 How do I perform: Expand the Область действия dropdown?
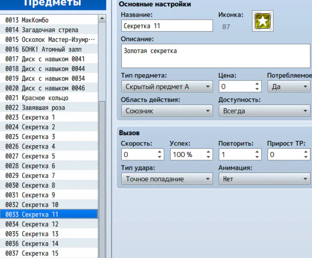point(167,111)
